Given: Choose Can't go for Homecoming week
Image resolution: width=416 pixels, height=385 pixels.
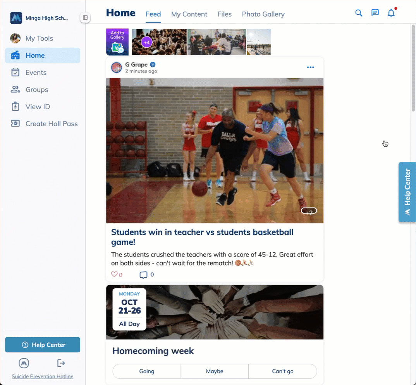Looking at the screenshot, I should click(x=282, y=371).
